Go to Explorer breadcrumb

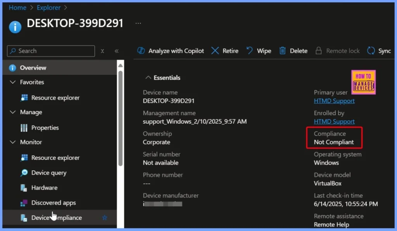48,8
